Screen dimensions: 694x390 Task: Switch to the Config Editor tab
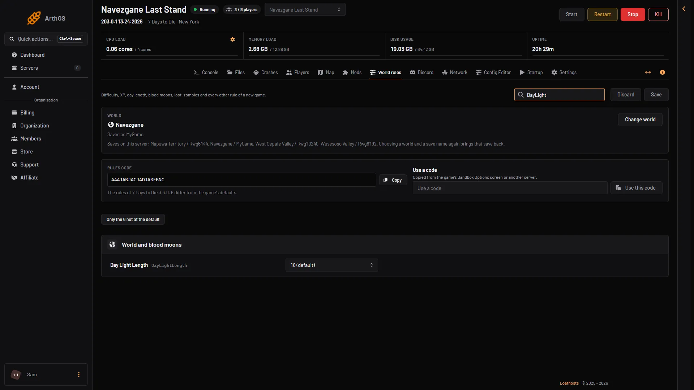point(493,73)
